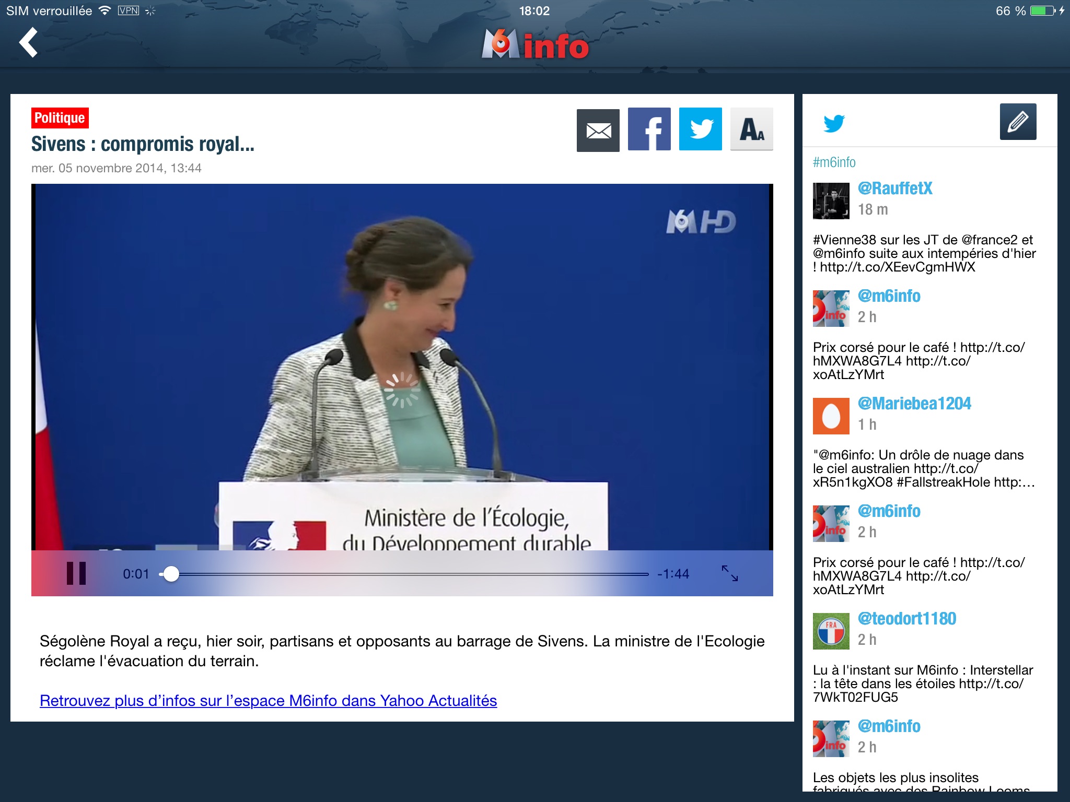Tap the teodort1180 French flag avatar
This screenshot has width=1070, height=802.
(831, 631)
